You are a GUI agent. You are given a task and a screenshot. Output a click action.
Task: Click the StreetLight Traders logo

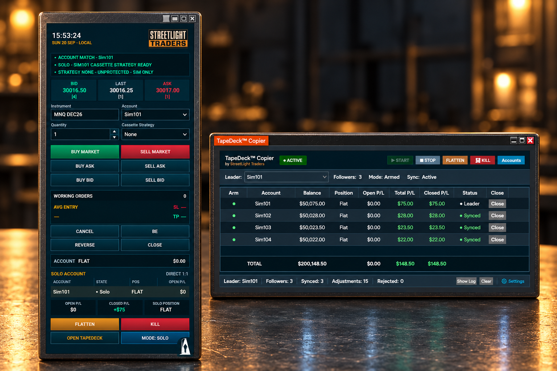pyautogui.click(x=168, y=38)
